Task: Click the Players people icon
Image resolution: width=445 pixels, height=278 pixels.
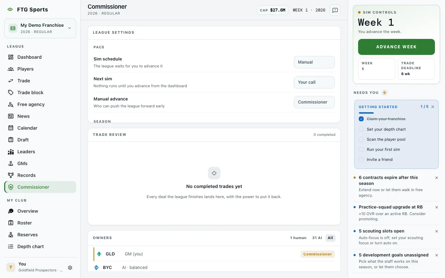Action: click(x=11, y=69)
